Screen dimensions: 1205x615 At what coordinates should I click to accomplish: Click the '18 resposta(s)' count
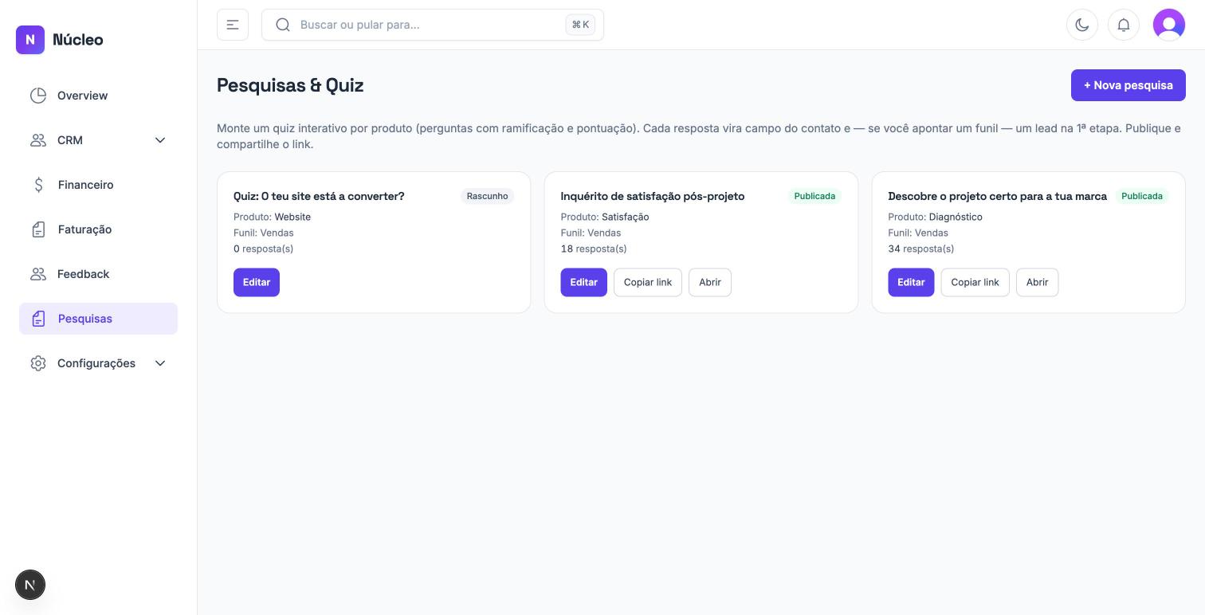pos(594,249)
